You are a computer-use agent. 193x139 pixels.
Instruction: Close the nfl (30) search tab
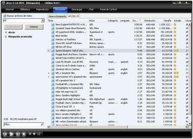point(78,16)
